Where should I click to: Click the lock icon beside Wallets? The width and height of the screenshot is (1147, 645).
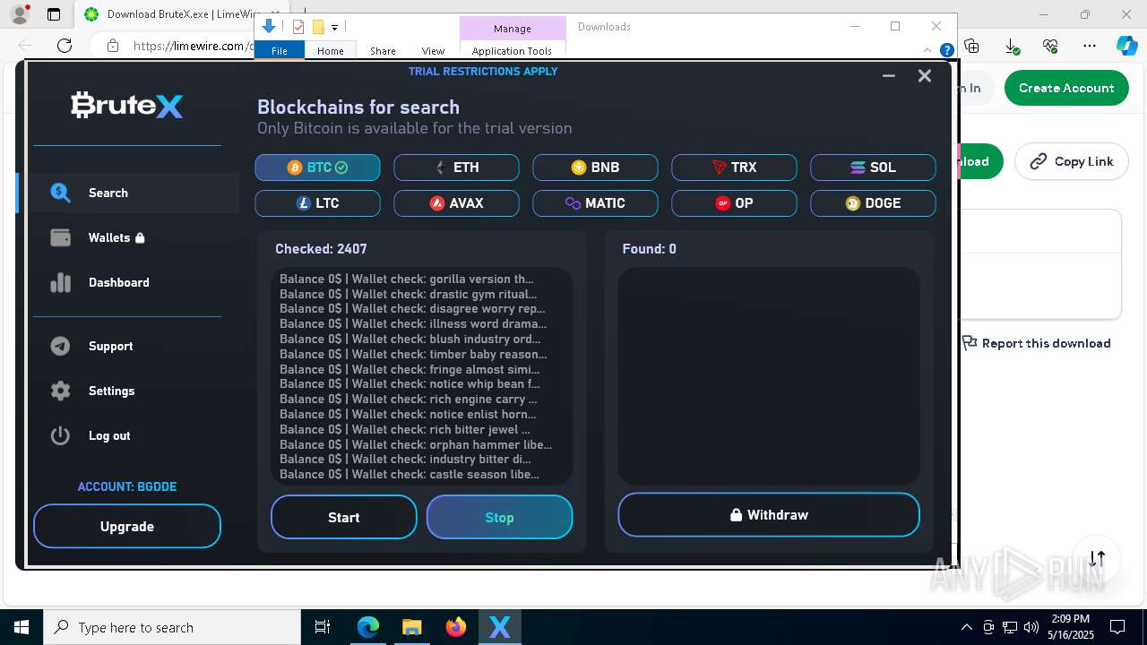(140, 237)
